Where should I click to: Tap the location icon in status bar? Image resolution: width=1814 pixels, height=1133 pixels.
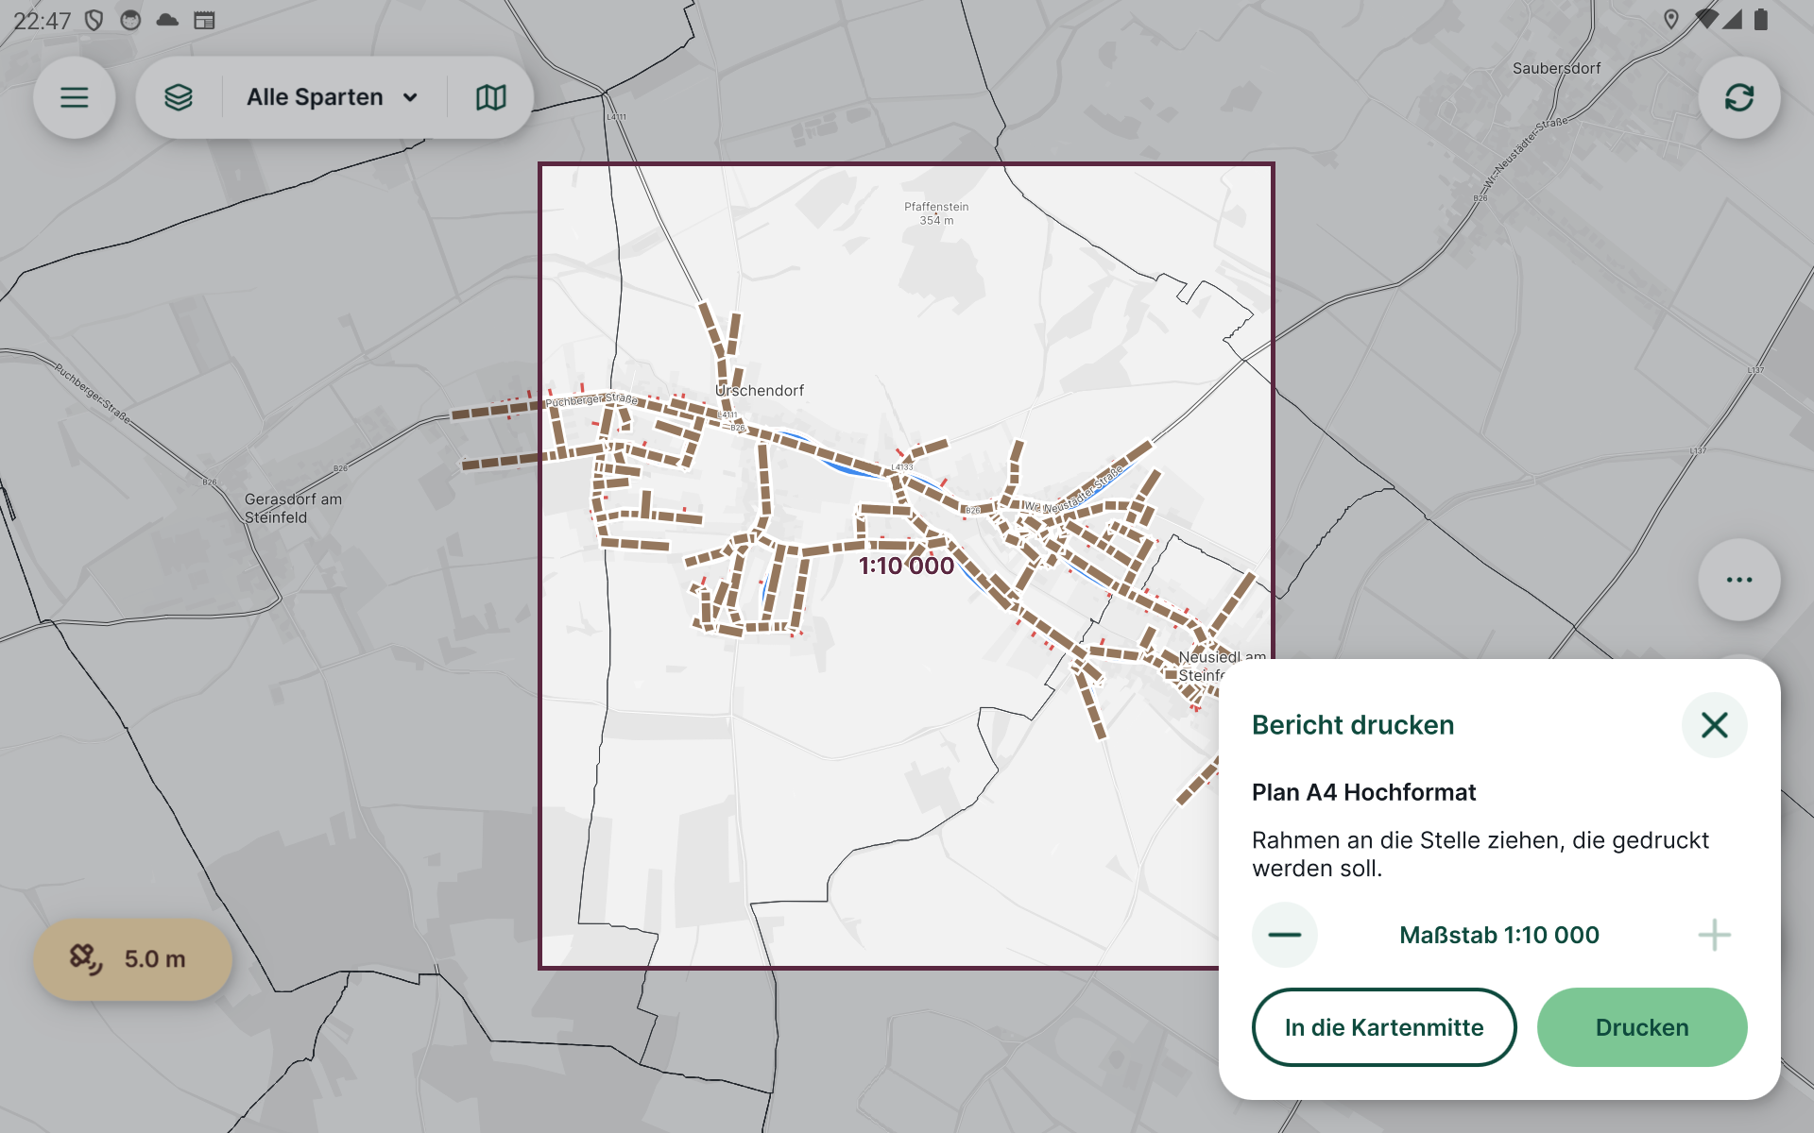(1671, 20)
